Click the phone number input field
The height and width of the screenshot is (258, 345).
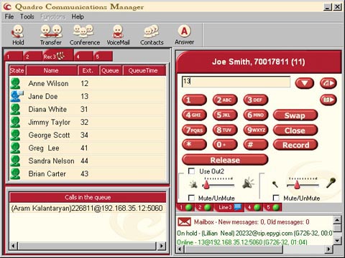point(236,82)
